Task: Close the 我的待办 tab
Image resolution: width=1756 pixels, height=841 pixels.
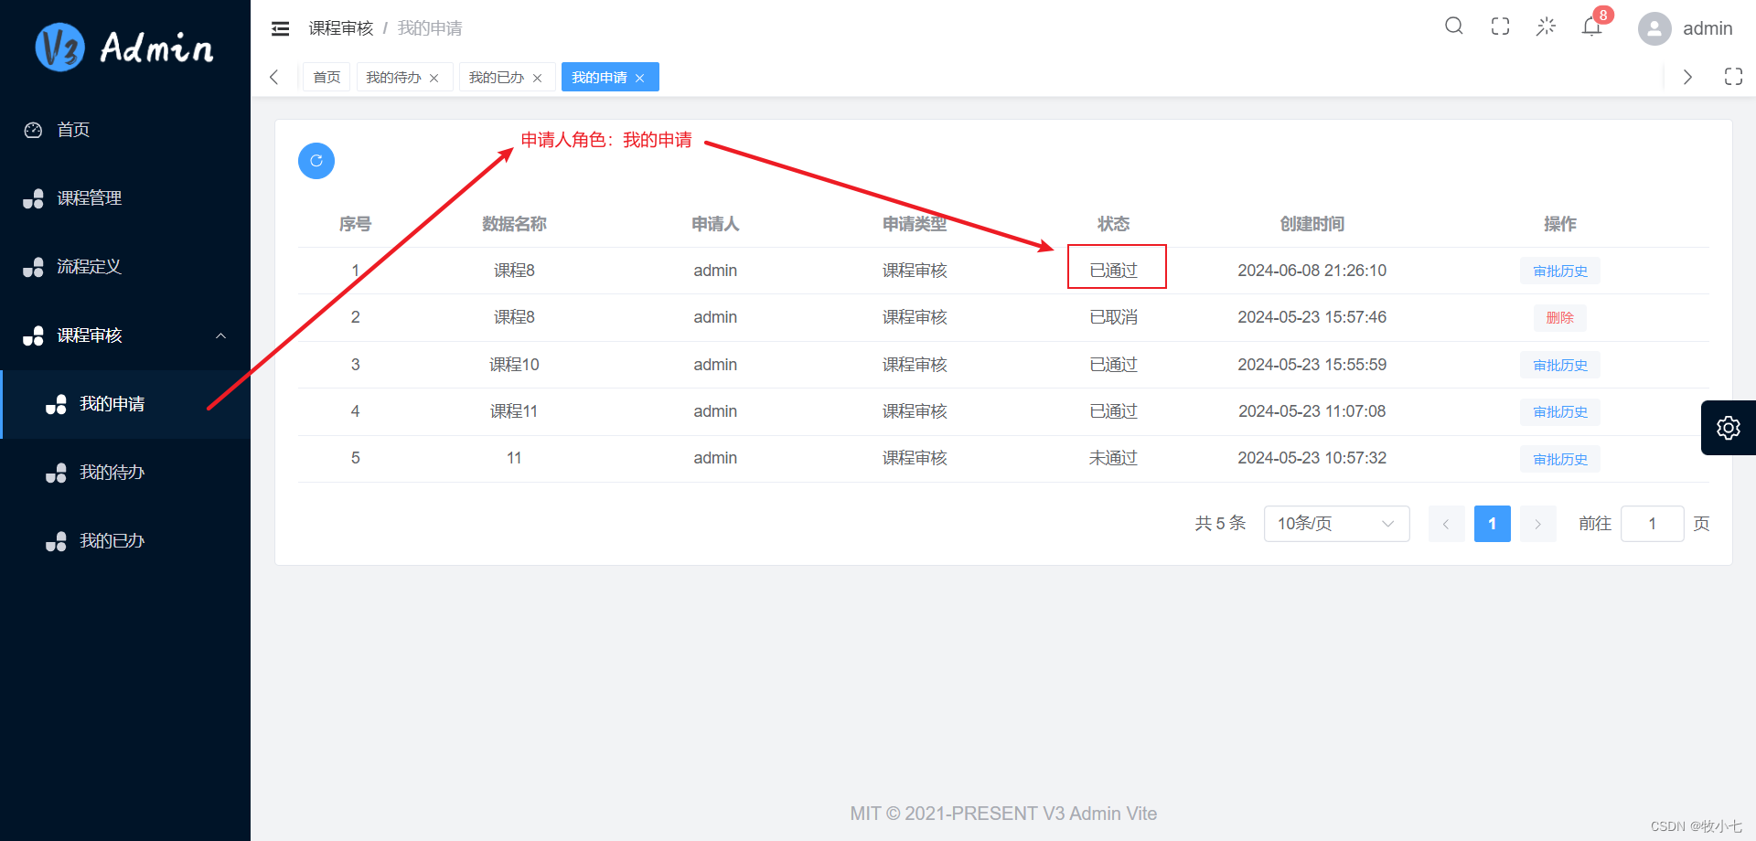Action: 434,78
